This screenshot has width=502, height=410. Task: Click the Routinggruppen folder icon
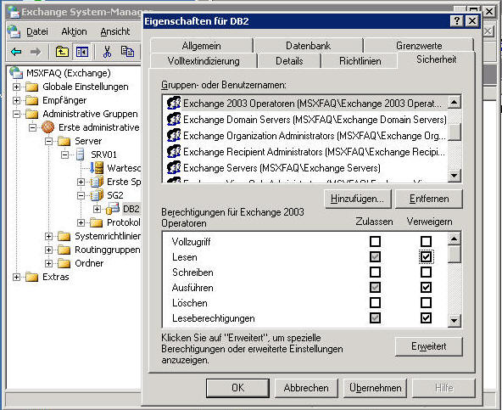tap(64, 250)
